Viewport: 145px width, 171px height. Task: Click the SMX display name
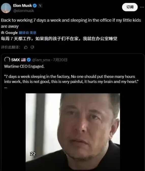[x=15, y=60]
